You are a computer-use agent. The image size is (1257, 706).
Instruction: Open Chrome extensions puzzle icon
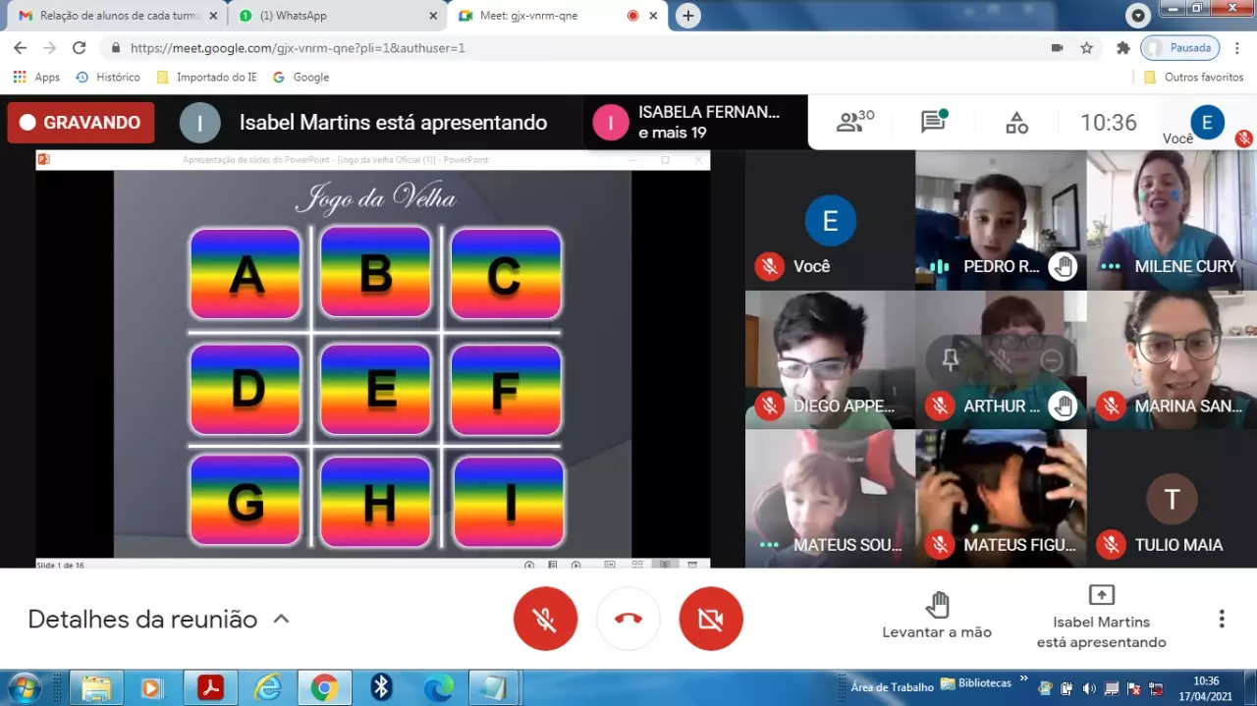point(1123,47)
